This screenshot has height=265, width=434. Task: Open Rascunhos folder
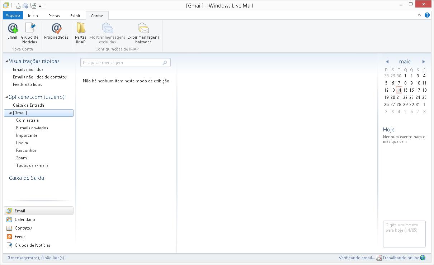[x=26, y=150]
